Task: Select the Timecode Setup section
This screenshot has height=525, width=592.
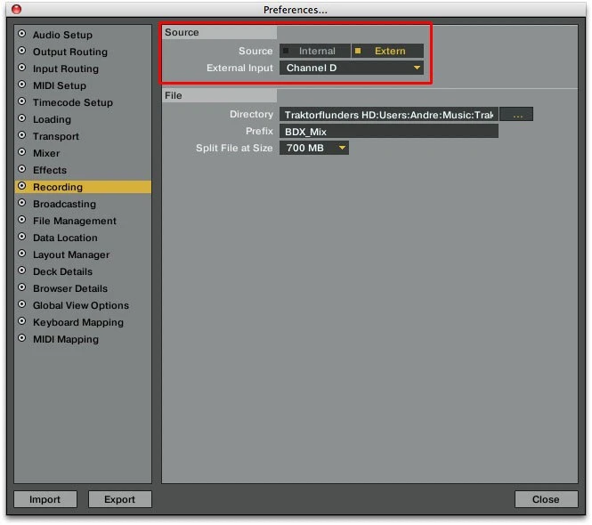Action: [x=72, y=102]
